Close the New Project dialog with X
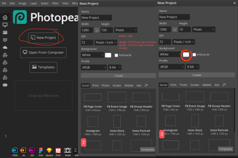238x158 pixels. click(234, 3)
